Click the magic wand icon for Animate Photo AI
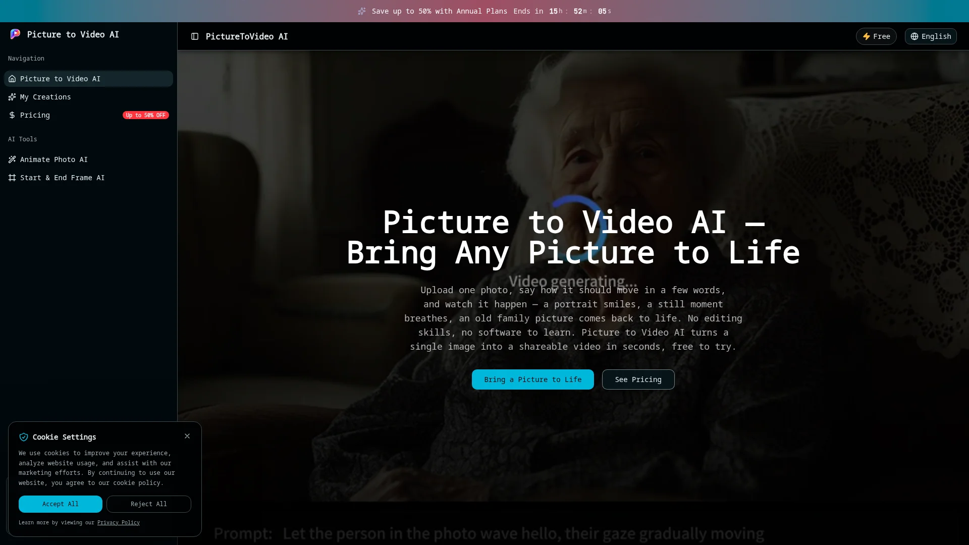 12,159
